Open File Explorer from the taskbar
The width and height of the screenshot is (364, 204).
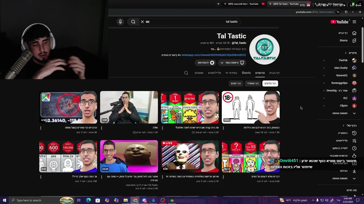tap(125, 200)
